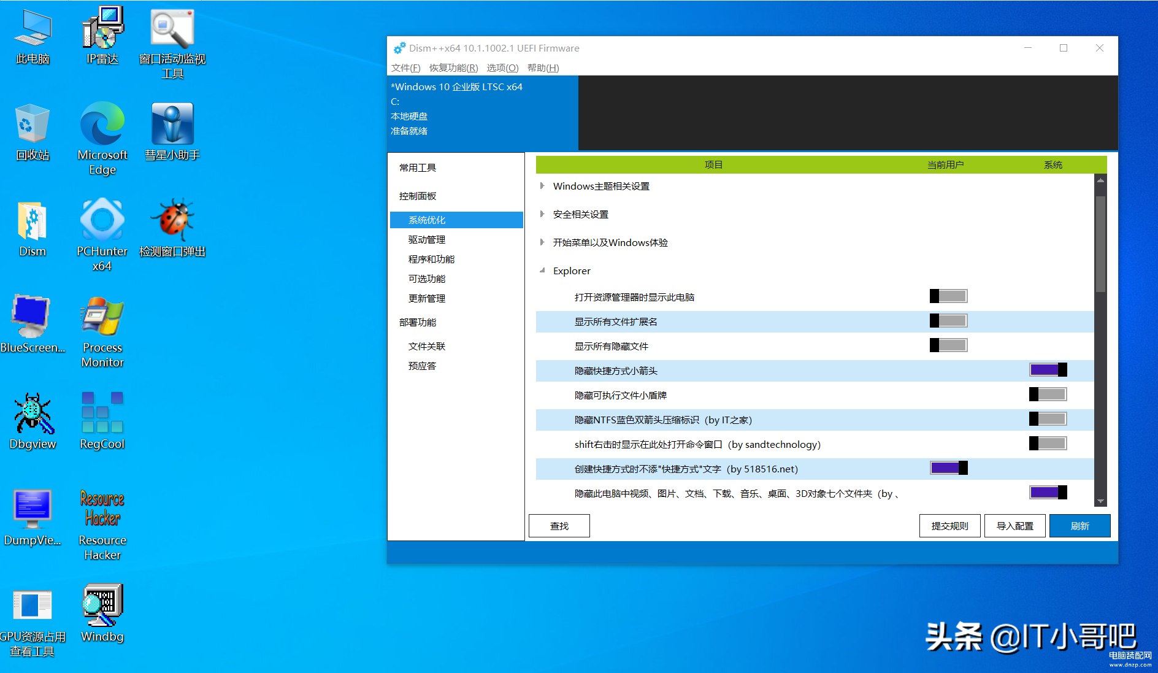Image resolution: width=1158 pixels, height=673 pixels.
Task: Select 驱动管理 in sidebar
Action: 456,240
